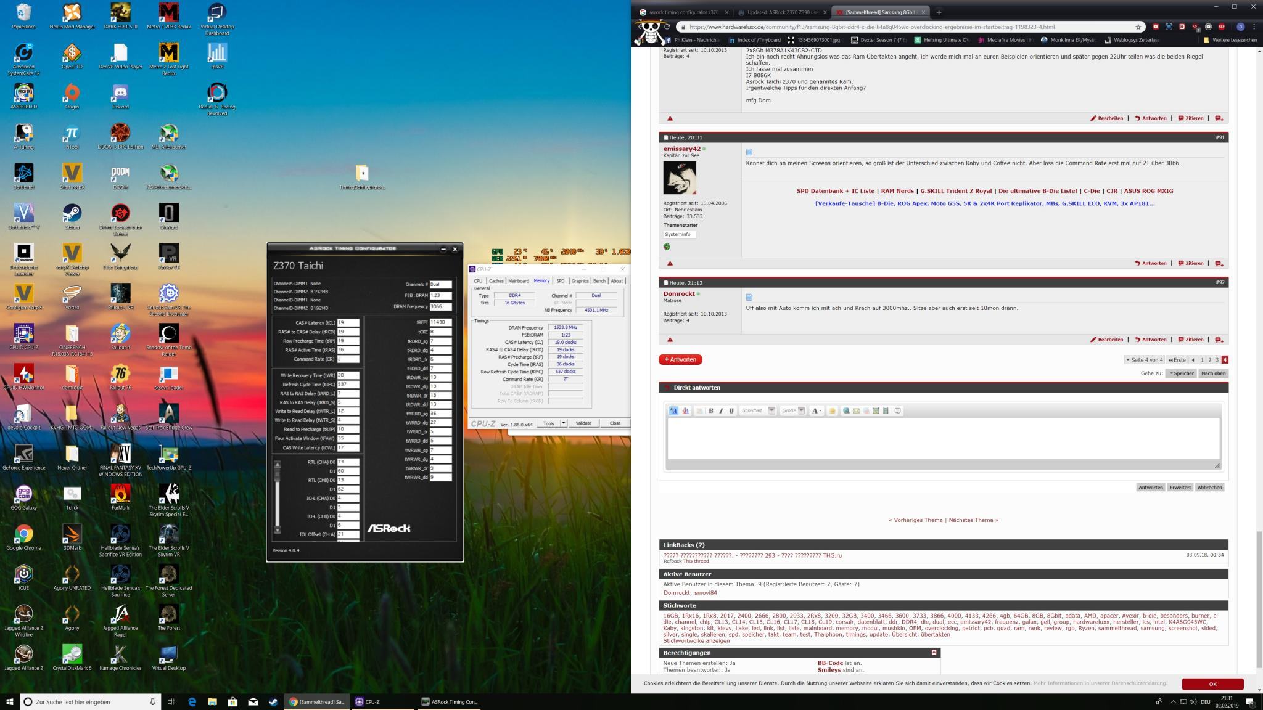Go to page 3 of the thread
This screenshot has width=1263, height=710.
click(1217, 360)
